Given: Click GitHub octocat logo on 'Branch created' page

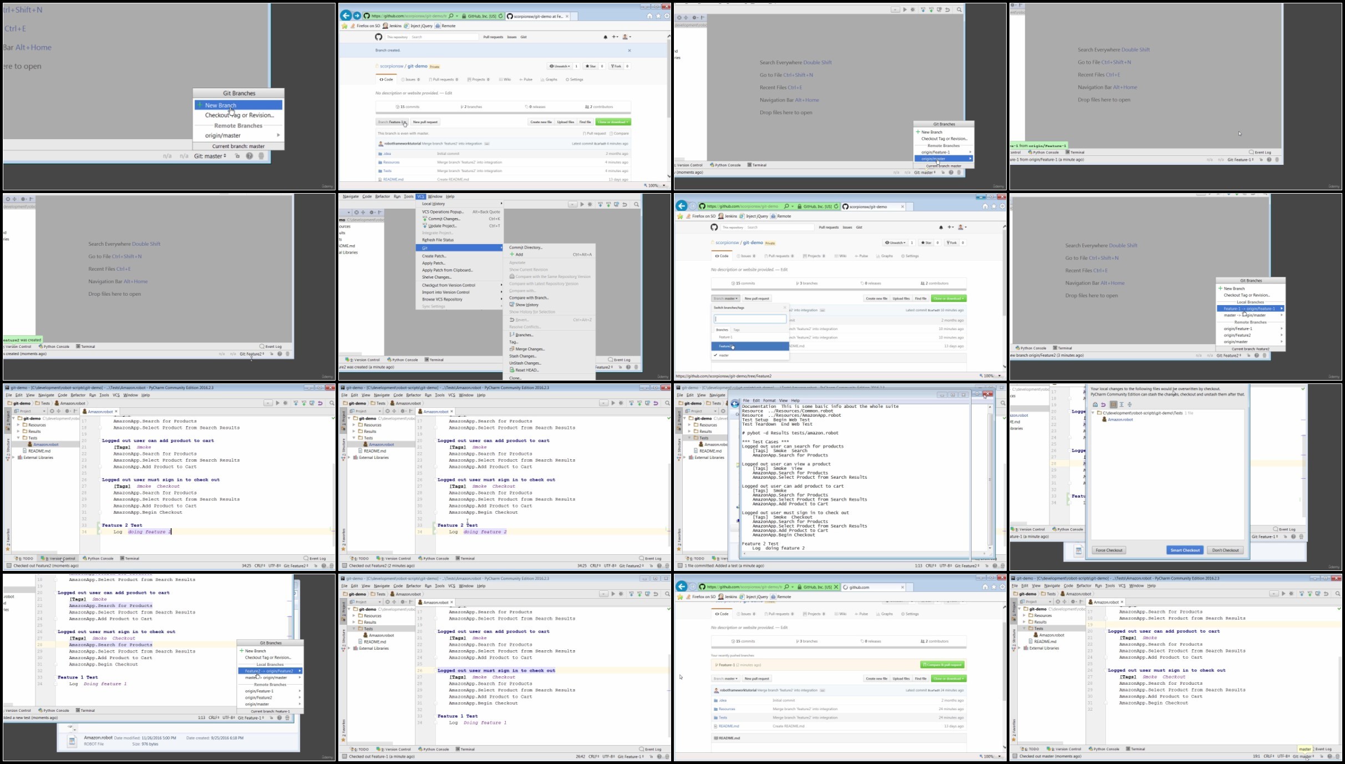Looking at the screenshot, I should pos(378,37).
